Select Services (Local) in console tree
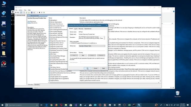Viewport: 191px width, 107px height. pos(21,15)
